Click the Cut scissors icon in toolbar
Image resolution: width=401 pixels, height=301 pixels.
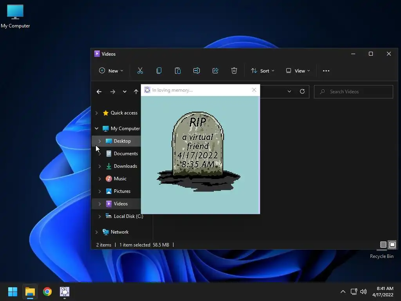click(140, 71)
